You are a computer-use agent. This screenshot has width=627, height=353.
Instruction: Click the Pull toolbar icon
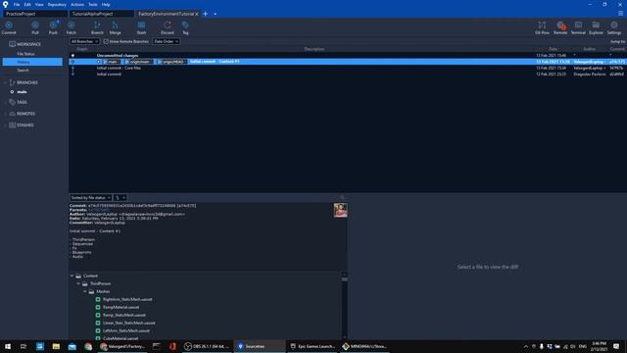(35, 27)
